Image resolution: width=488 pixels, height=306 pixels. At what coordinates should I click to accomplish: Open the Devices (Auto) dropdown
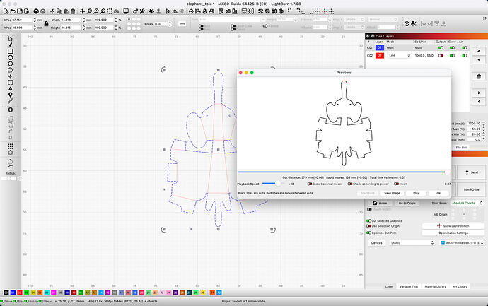click(x=411, y=242)
